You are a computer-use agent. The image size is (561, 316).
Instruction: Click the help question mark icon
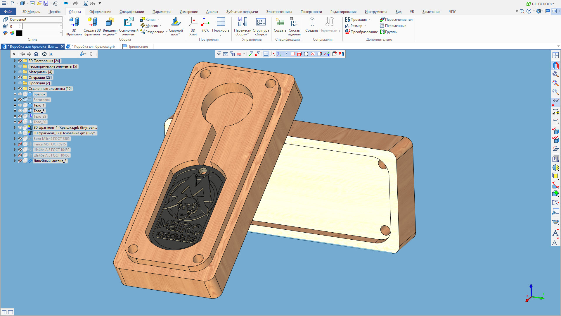529,11
